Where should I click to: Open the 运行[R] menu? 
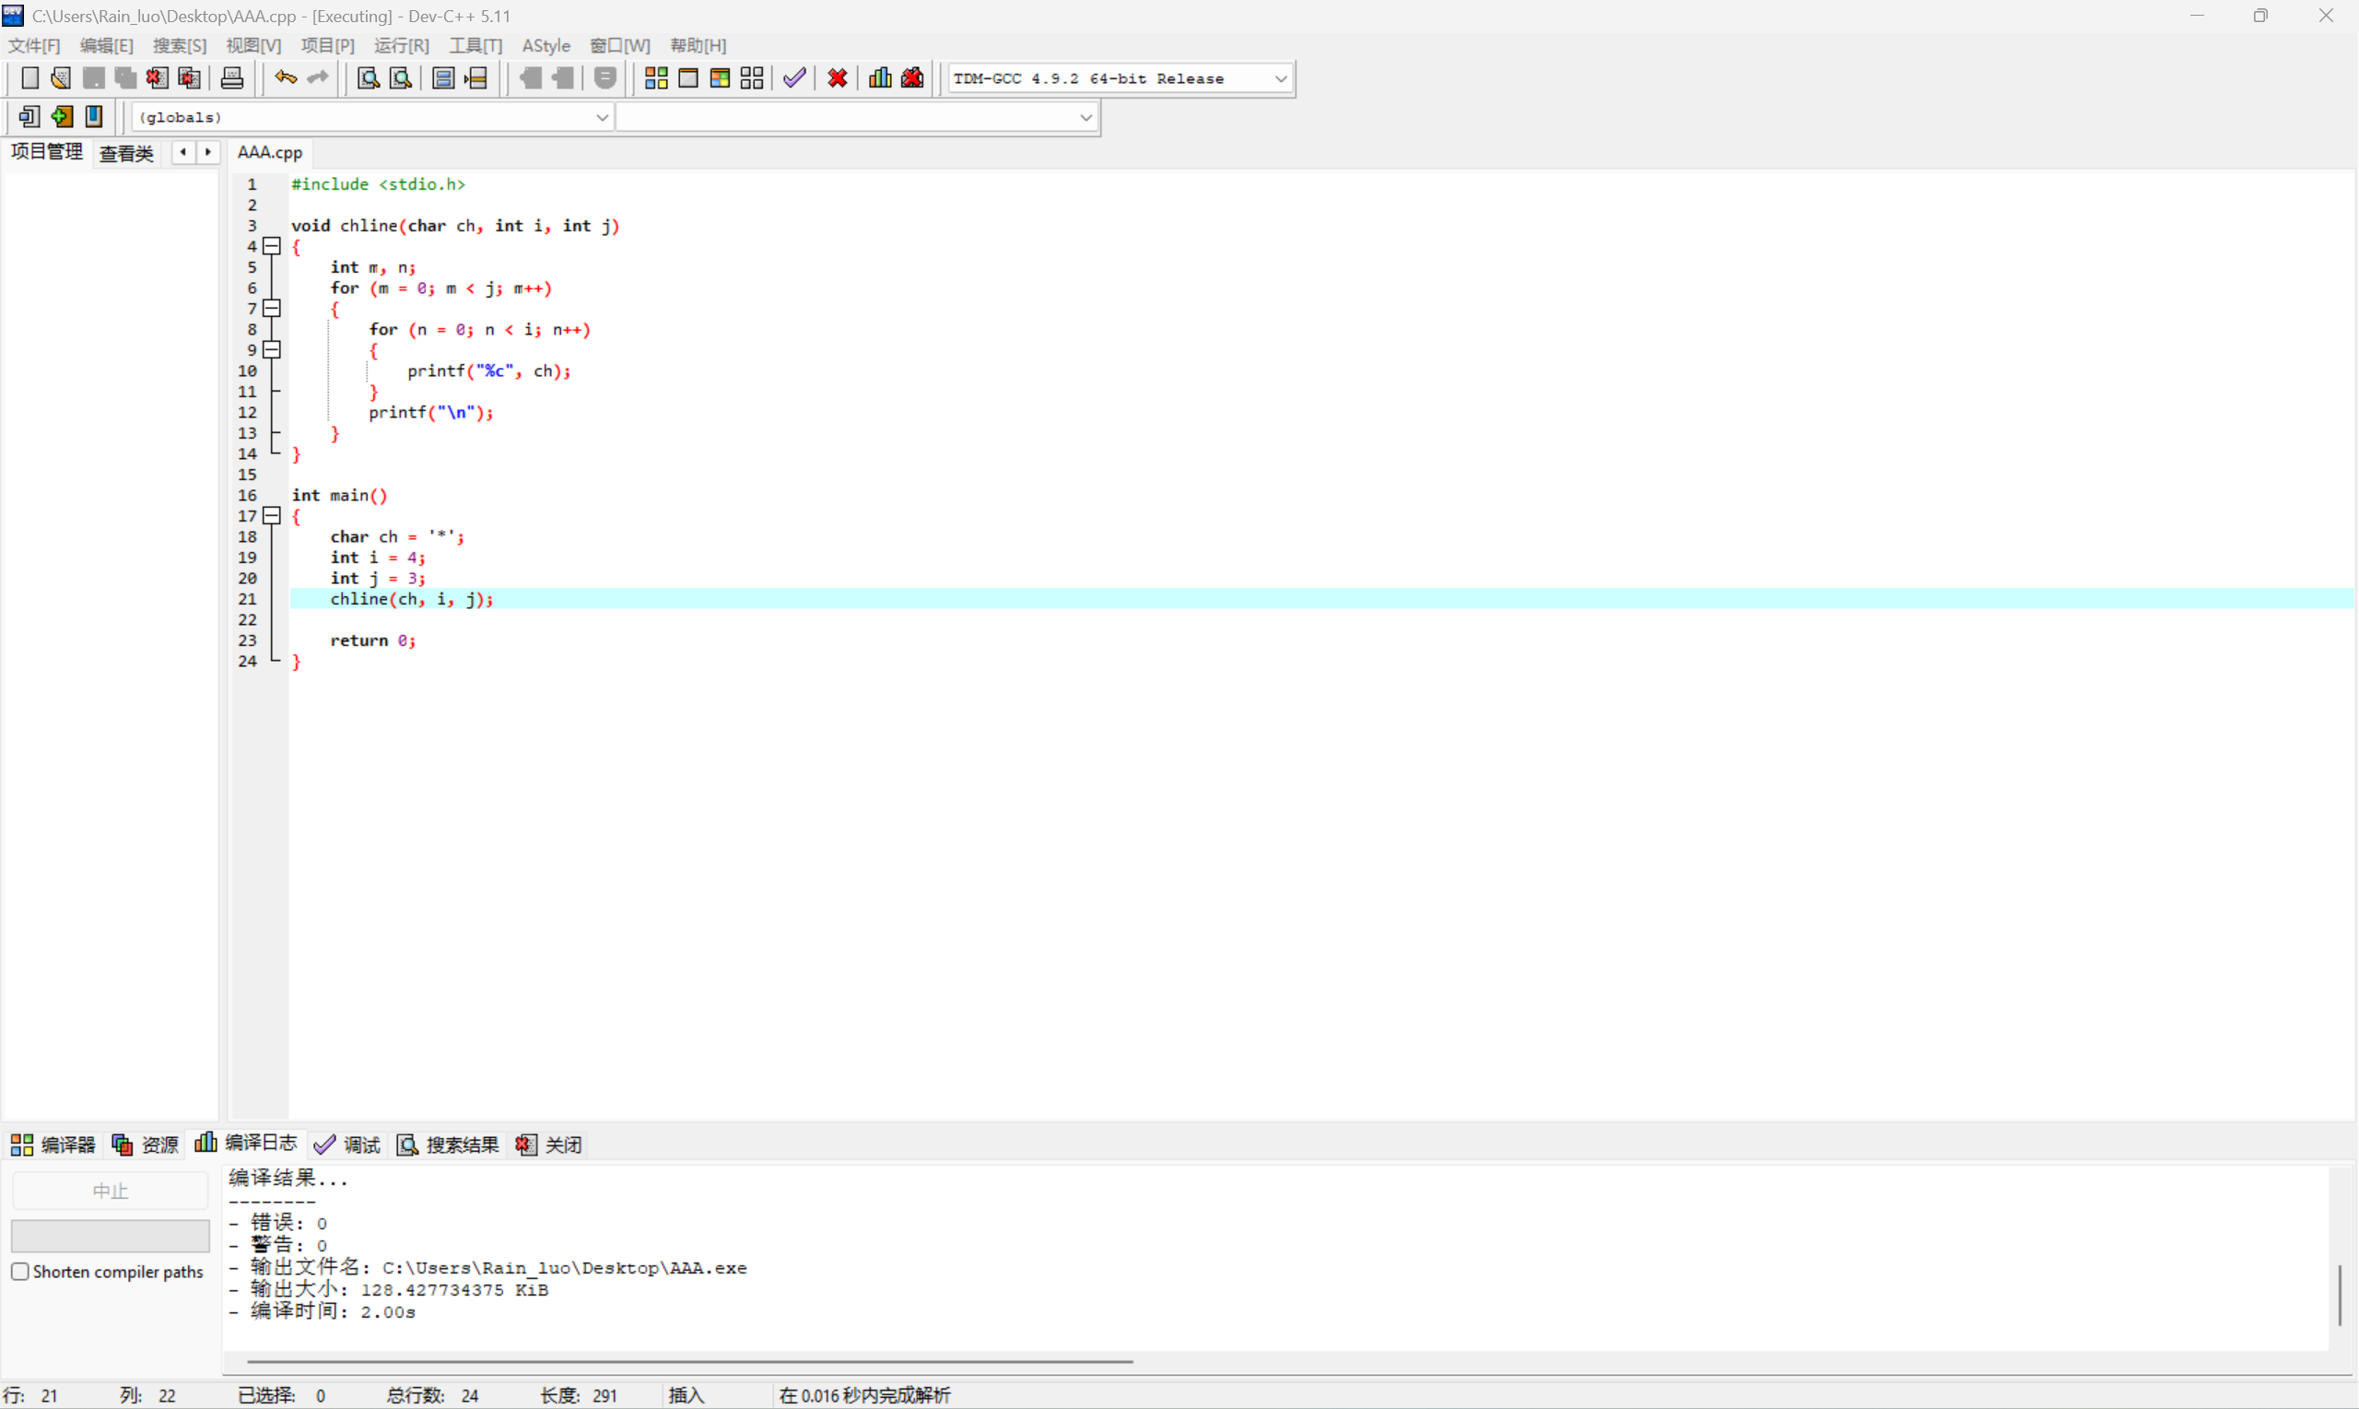point(401,45)
